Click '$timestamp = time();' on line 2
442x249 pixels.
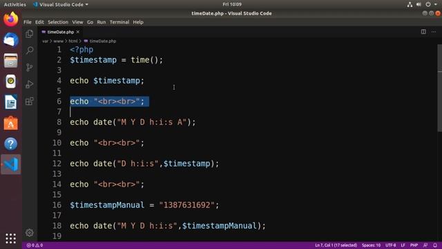coord(117,60)
